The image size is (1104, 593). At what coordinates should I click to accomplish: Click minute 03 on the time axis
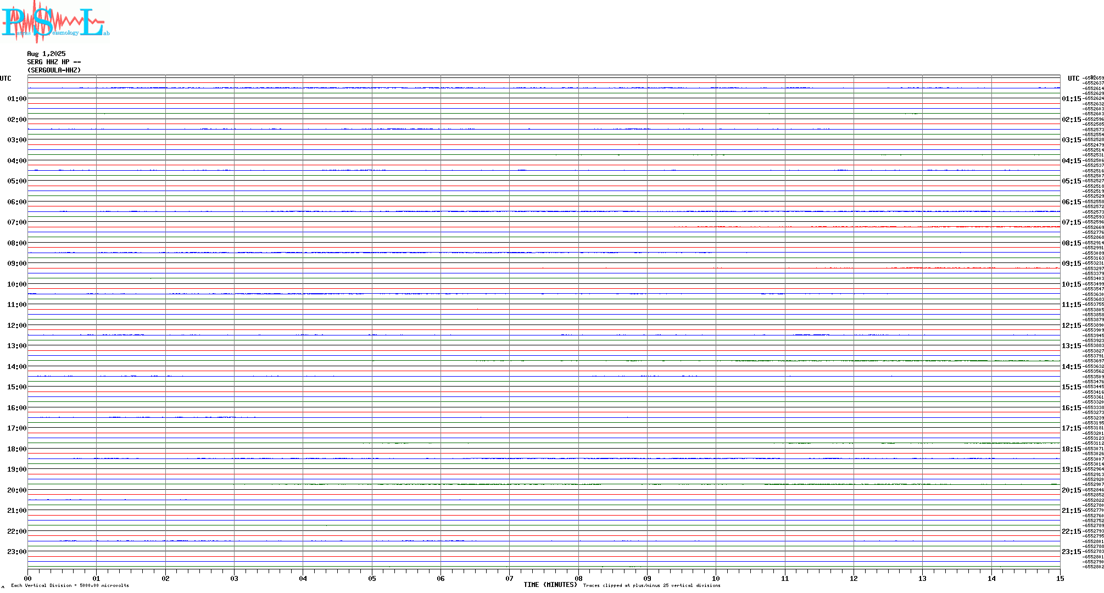(x=234, y=578)
